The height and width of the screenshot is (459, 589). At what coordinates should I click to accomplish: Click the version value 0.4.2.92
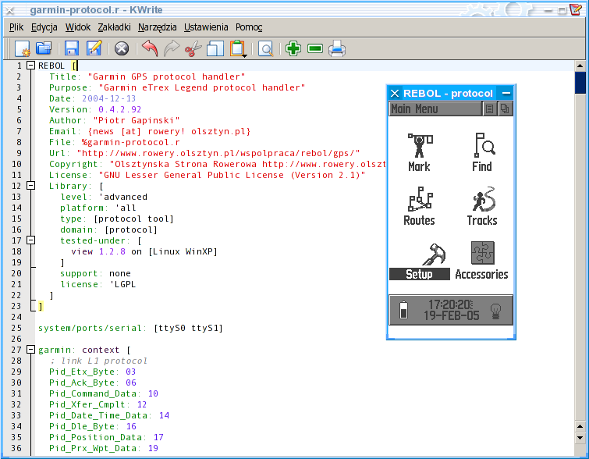pyautogui.click(x=120, y=109)
